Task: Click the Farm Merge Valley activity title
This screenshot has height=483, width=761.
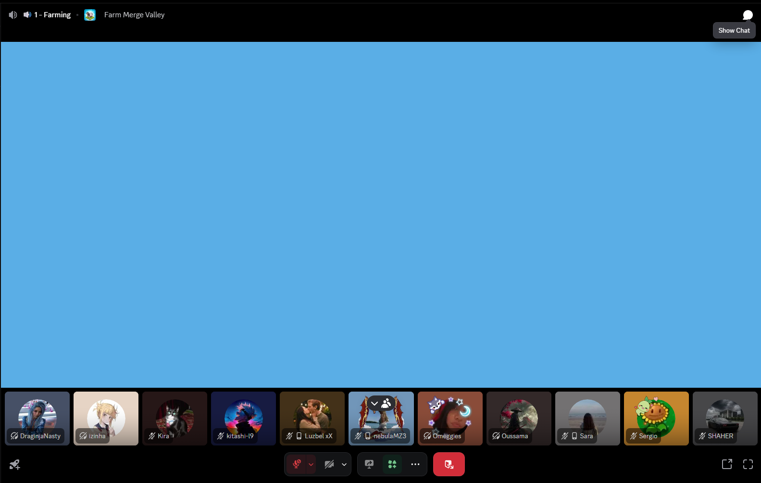Action: pos(134,15)
